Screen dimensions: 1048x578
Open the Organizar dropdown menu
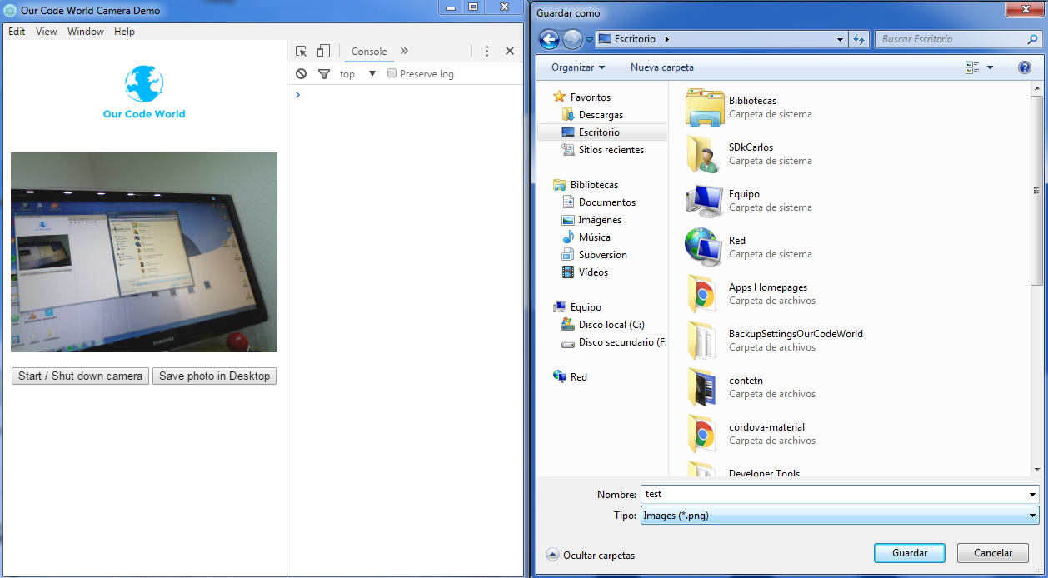click(x=578, y=67)
